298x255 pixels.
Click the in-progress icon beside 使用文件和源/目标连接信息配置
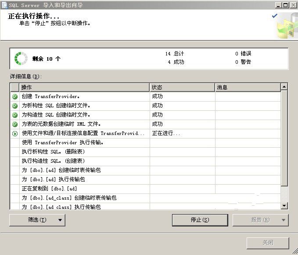coord(15,133)
